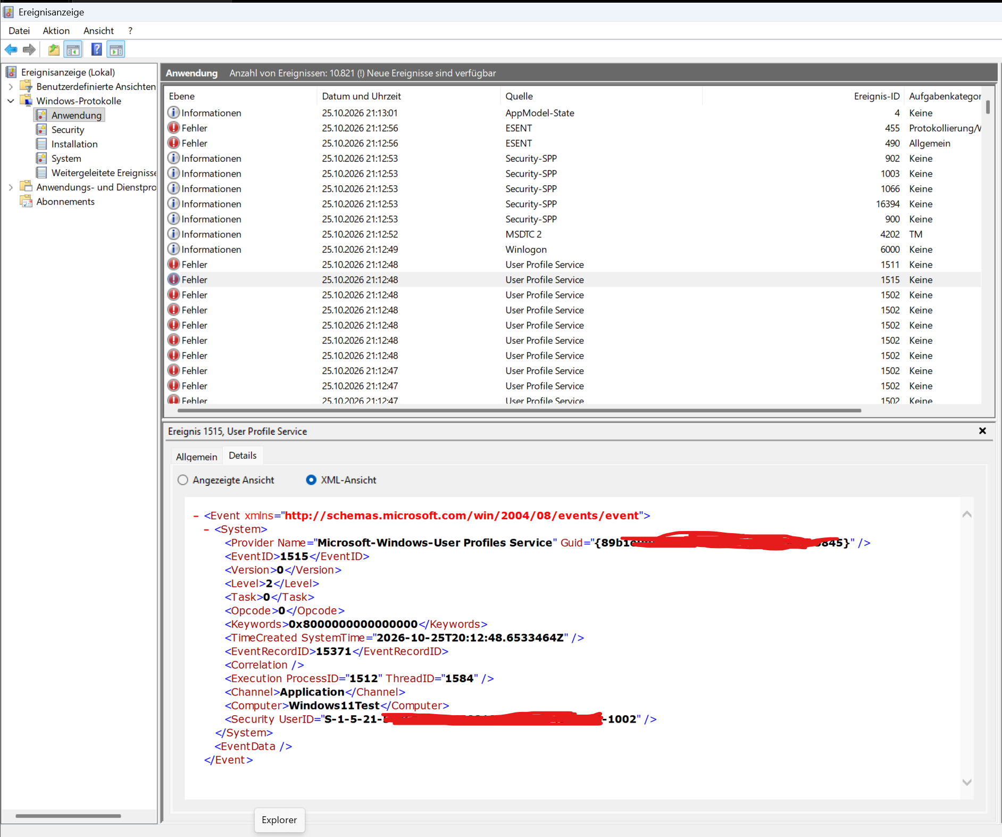Select the AppModel-State event row
This screenshot has width=1002, height=837.
[573, 113]
